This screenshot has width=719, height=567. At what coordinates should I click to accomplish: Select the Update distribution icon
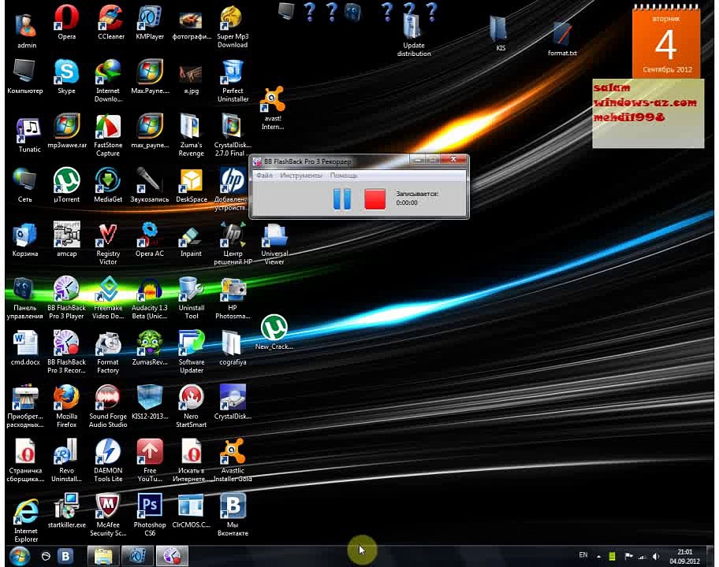click(414, 35)
